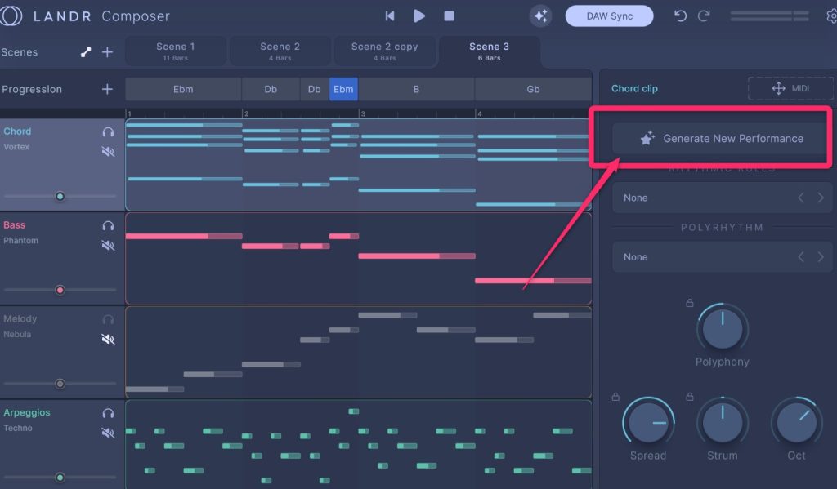This screenshot has width=837, height=489.
Task: Select previous Rhythmic Rules option
Action: click(x=801, y=198)
